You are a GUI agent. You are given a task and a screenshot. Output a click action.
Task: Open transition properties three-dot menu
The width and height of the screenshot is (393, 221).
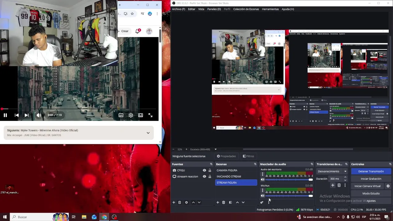coord(345,185)
